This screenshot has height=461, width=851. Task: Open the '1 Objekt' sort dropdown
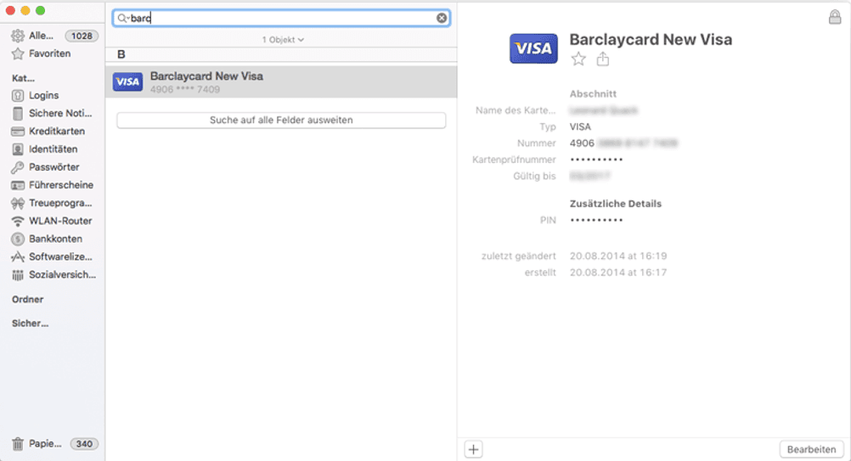[x=283, y=40]
